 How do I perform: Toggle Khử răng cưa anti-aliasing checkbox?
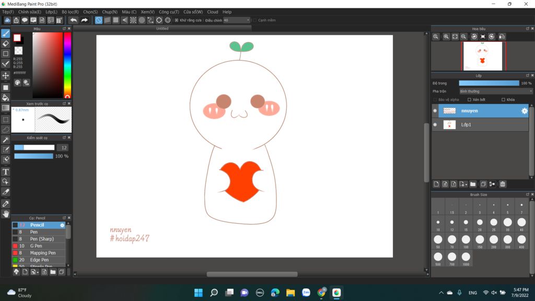[x=177, y=20]
